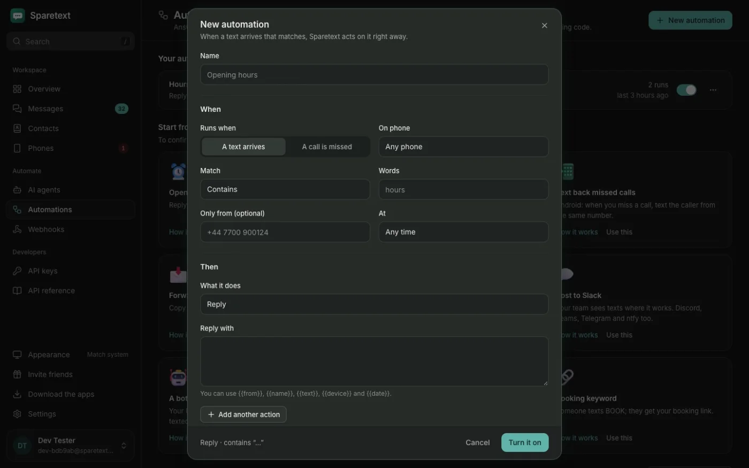Click the search magnifier icon

(x=17, y=41)
